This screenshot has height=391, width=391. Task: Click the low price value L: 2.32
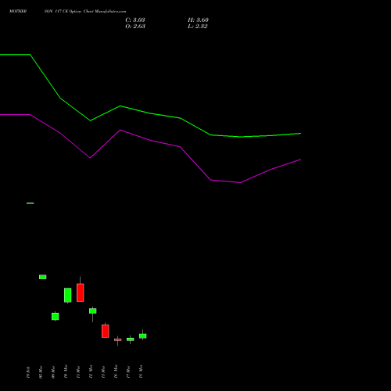(x=197, y=27)
